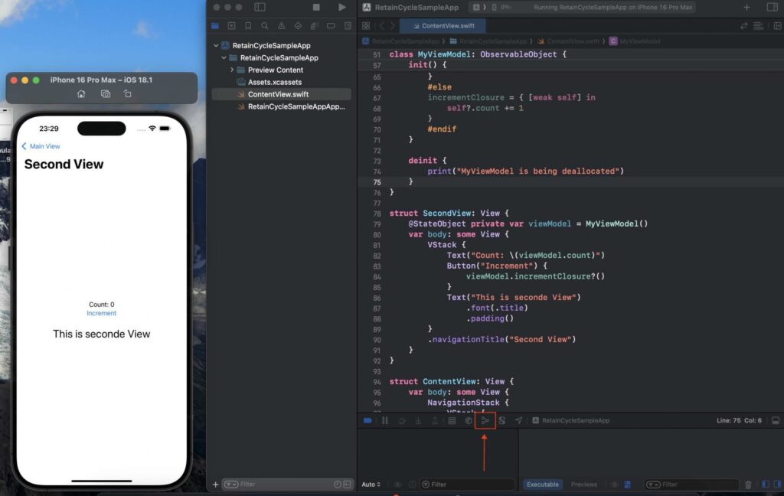This screenshot has width=784, height=496.
Task: Toggle the console pane
Action: point(777,485)
